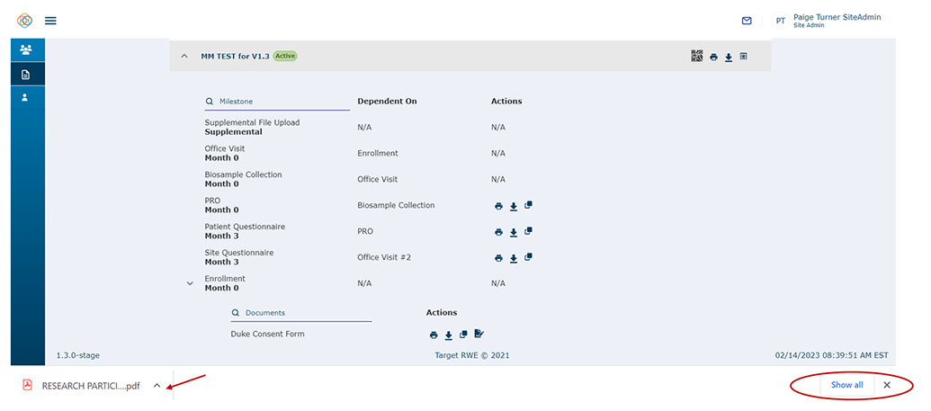The width and height of the screenshot is (931, 411).
Task: Click the Documents search field
Action: pos(301,312)
